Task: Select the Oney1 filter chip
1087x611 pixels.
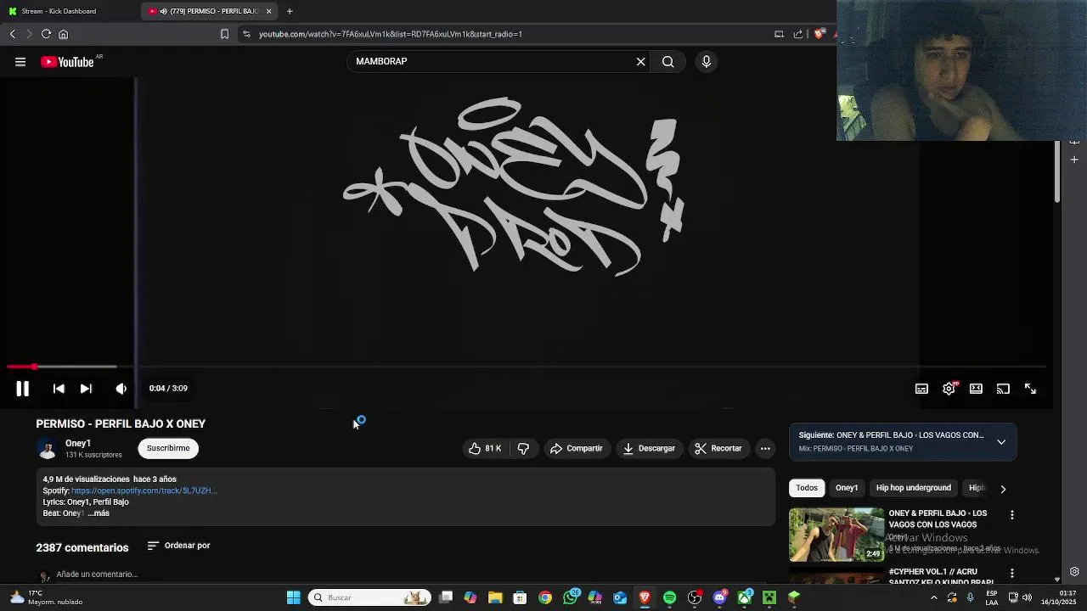Action: [847, 488]
